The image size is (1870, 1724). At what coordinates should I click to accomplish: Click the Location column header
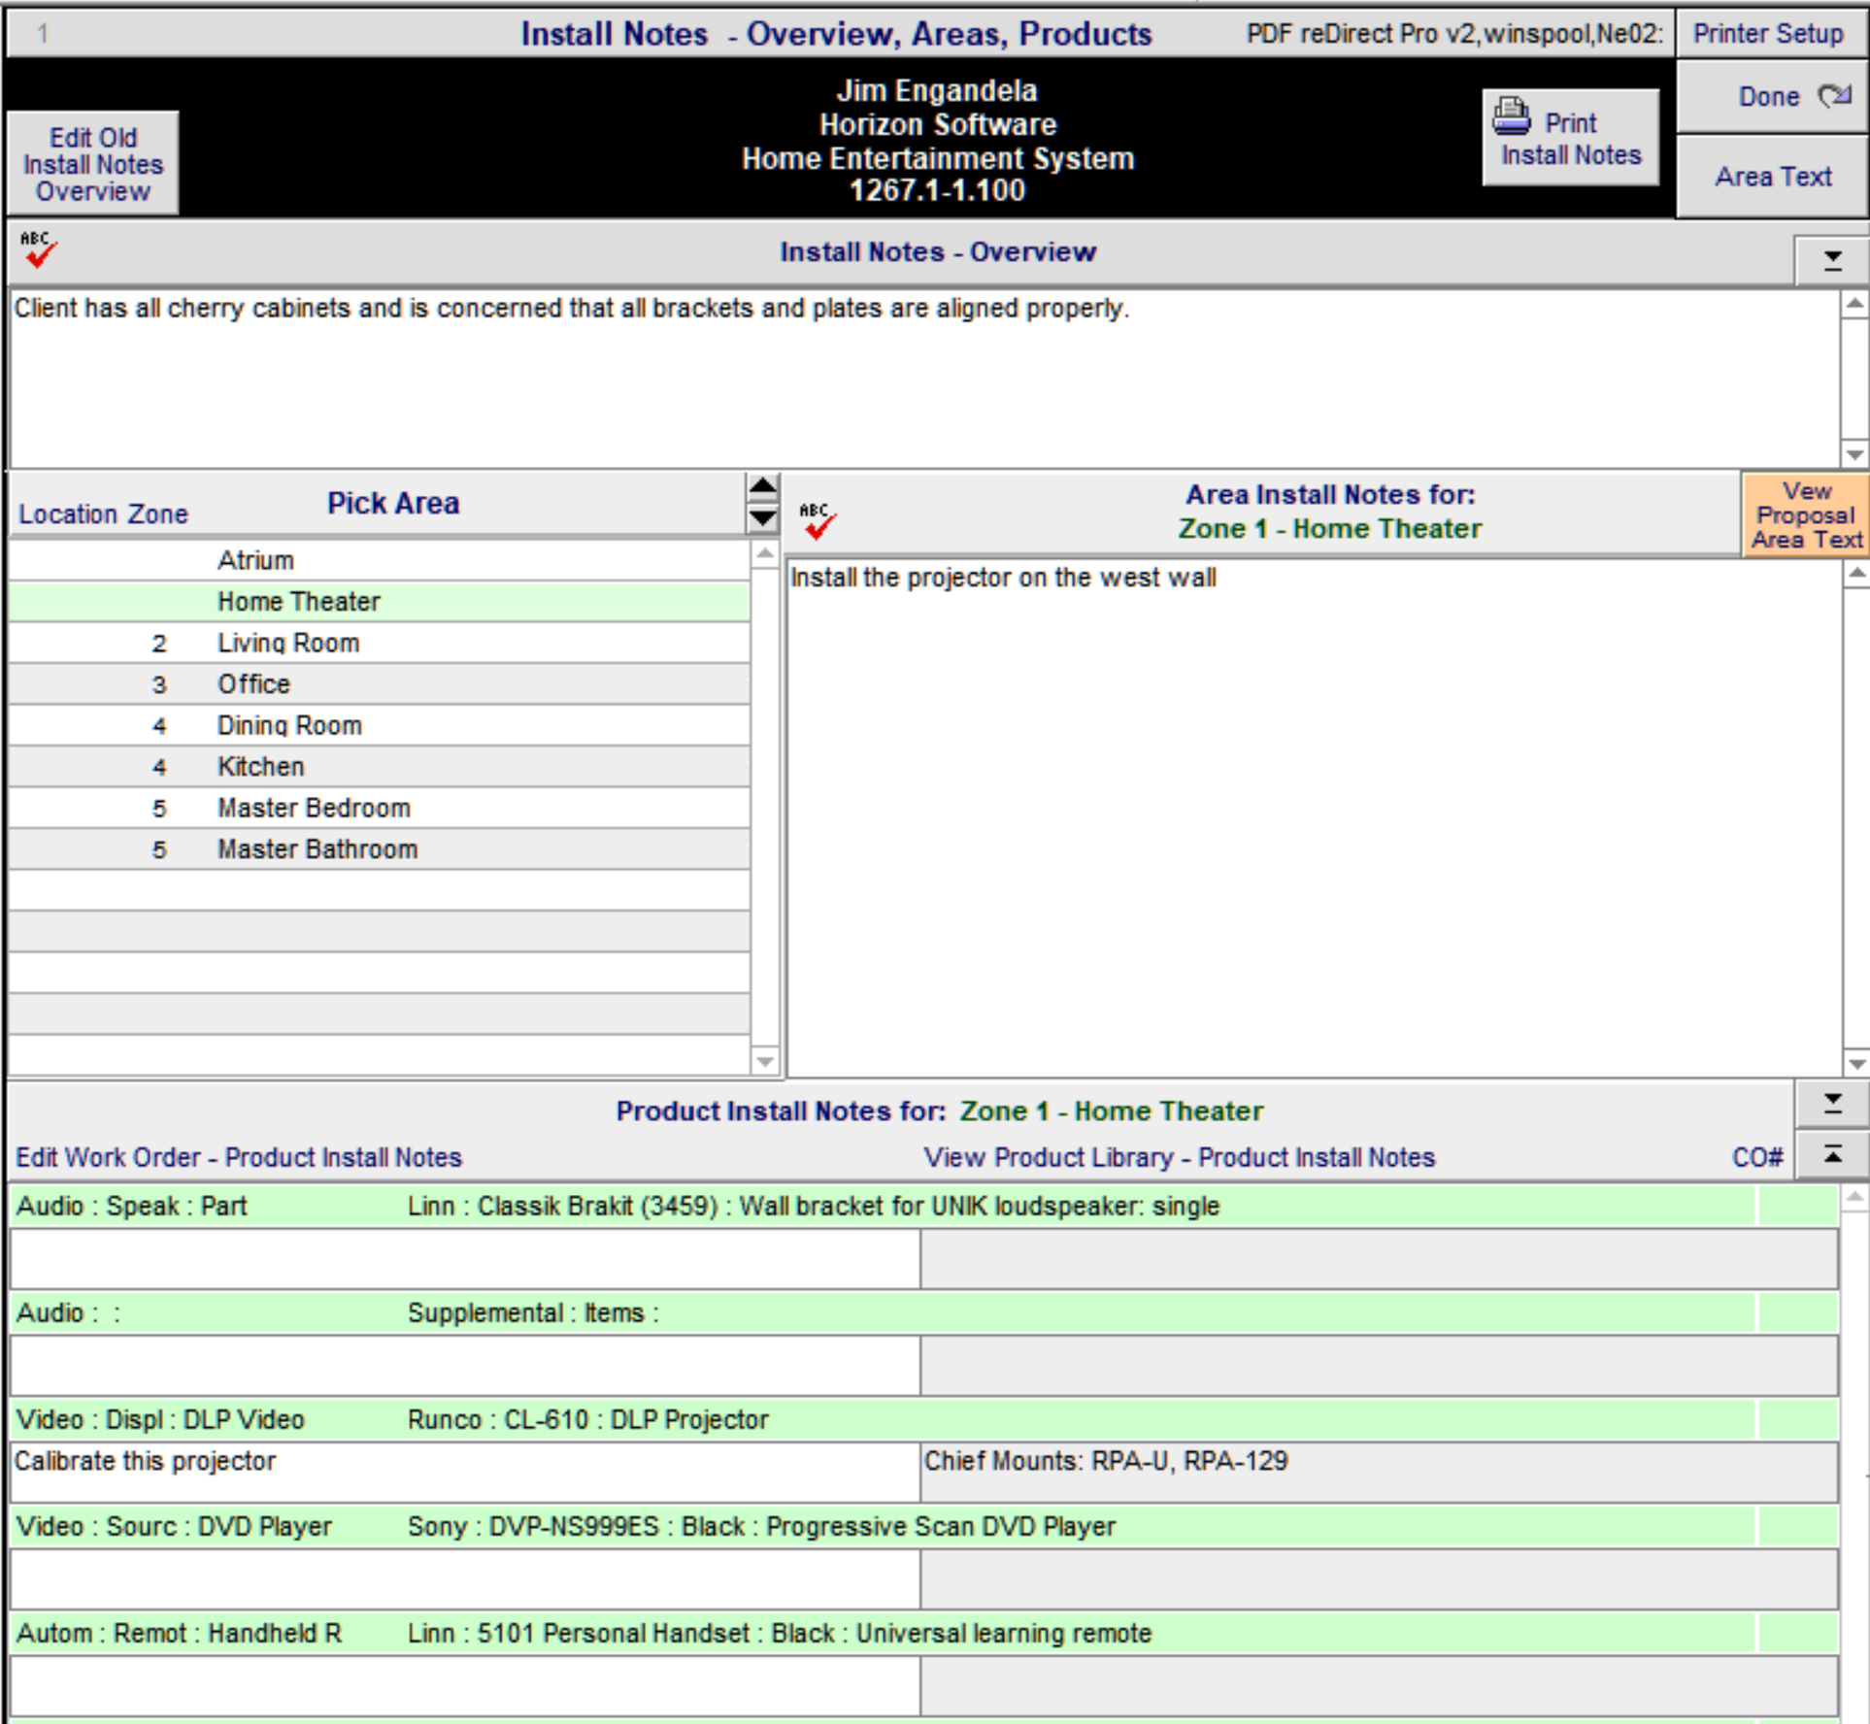(68, 514)
